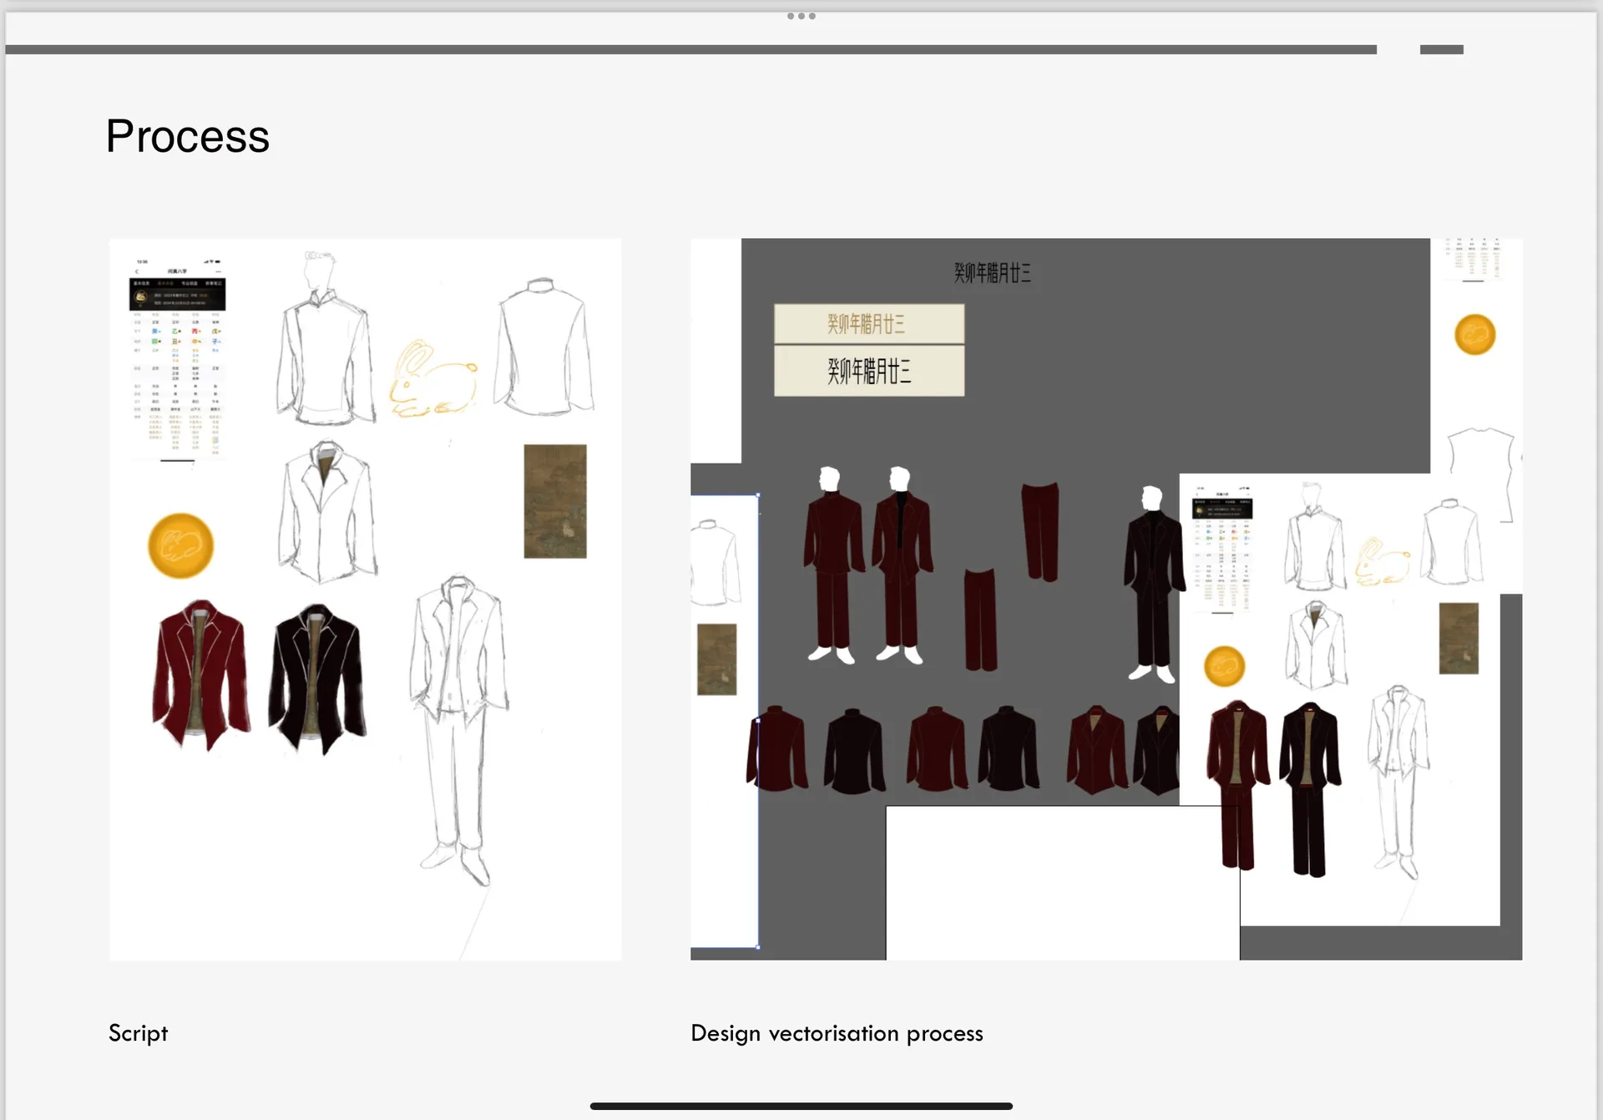Open the phone screenshot thumbnail in Script
Image resolution: width=1603 pixels, height=1120 pixels.
[177, 359]
